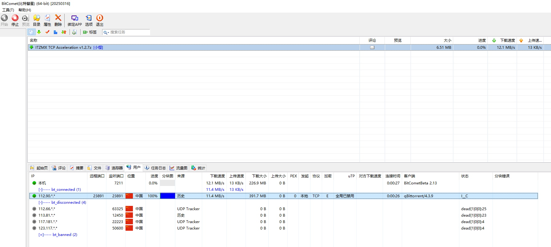The width and height of the screenshot is (551, 247).
Task: Click the blue block filter icon
Action: tap(55, 32)
